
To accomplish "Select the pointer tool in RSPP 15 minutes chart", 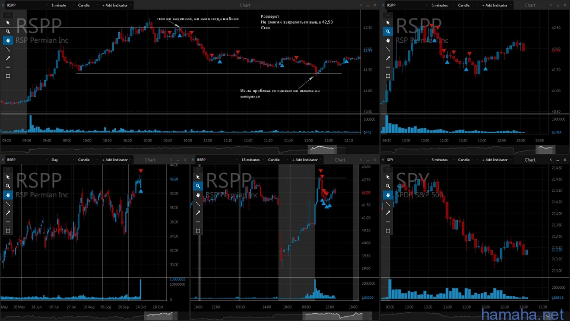I will click(x=198, y=177).
